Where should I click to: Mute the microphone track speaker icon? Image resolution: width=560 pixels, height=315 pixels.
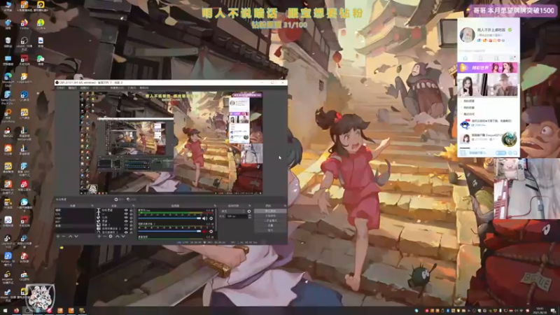[x=204, y=218]
